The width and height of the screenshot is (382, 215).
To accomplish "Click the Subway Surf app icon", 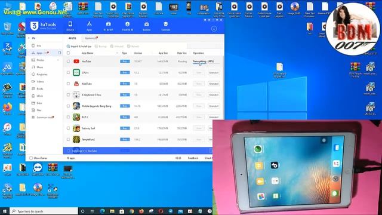I will pos(76,128).
